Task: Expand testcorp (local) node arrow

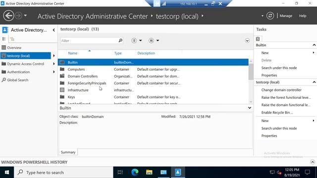Action: (x=54, y=56)
